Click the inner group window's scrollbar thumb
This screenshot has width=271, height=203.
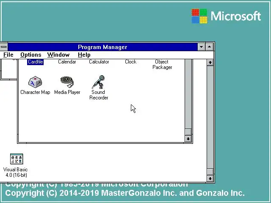coord(188,132)
